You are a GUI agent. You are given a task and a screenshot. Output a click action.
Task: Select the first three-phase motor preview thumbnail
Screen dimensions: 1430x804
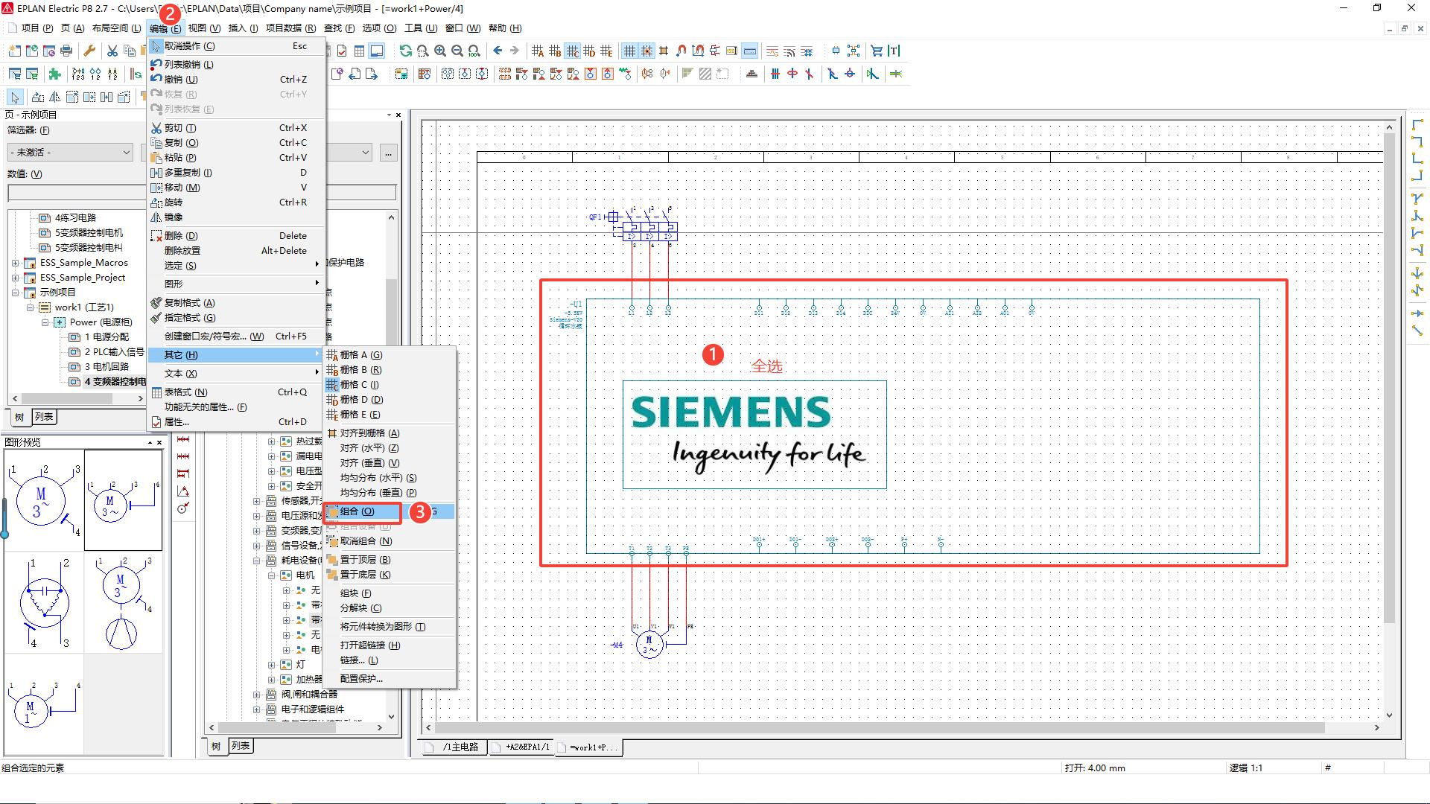coord(44,499)
